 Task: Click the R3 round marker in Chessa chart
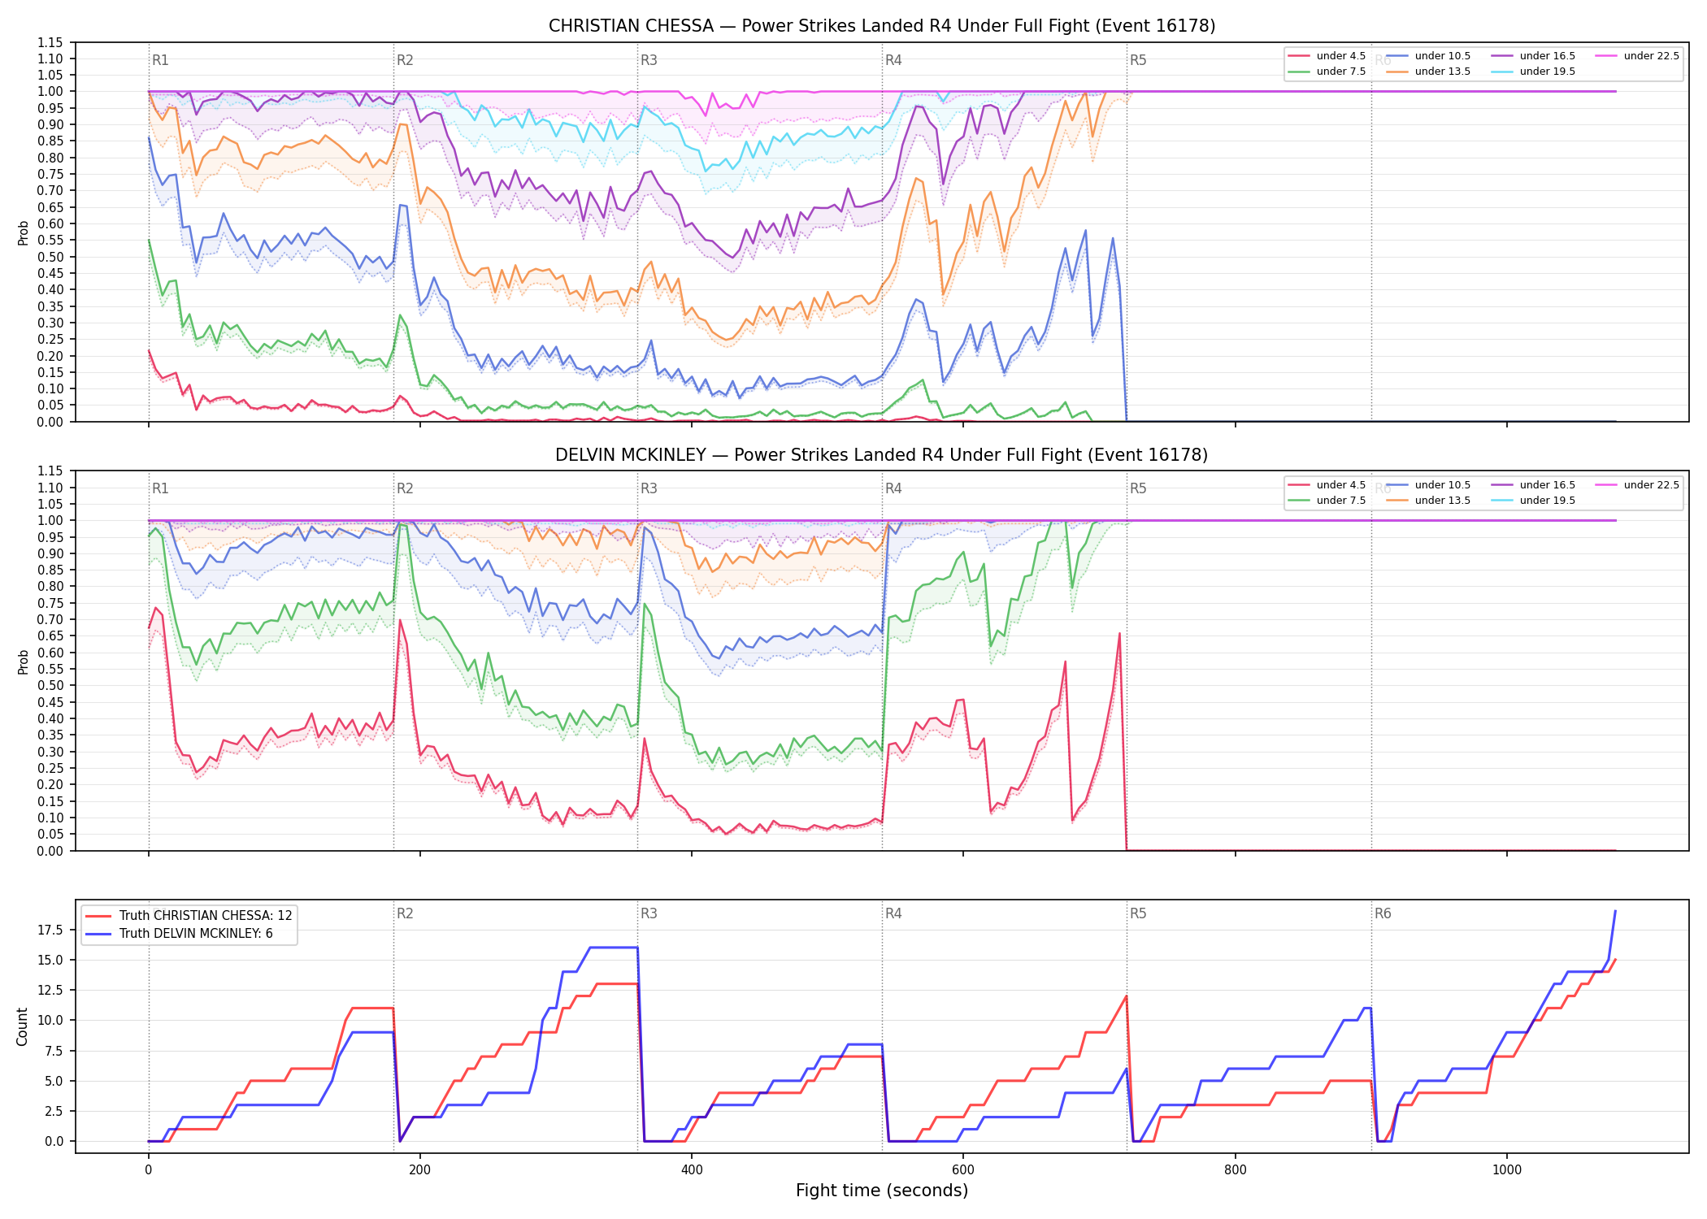(x=649, y=60)
